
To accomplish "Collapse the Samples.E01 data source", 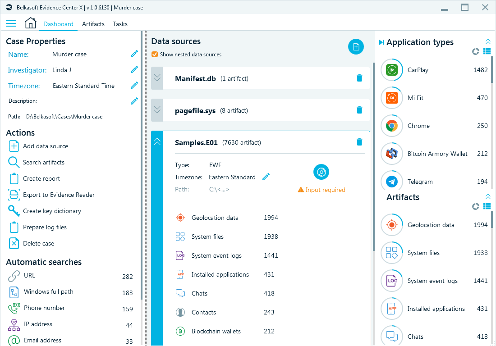I will [157, 142].
